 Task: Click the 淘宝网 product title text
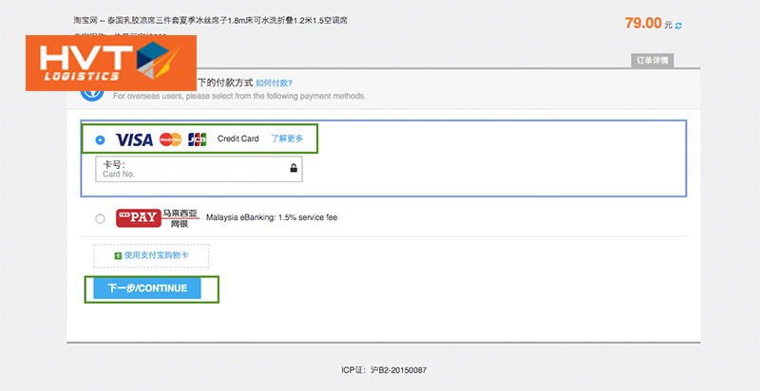tap(210, 20)
